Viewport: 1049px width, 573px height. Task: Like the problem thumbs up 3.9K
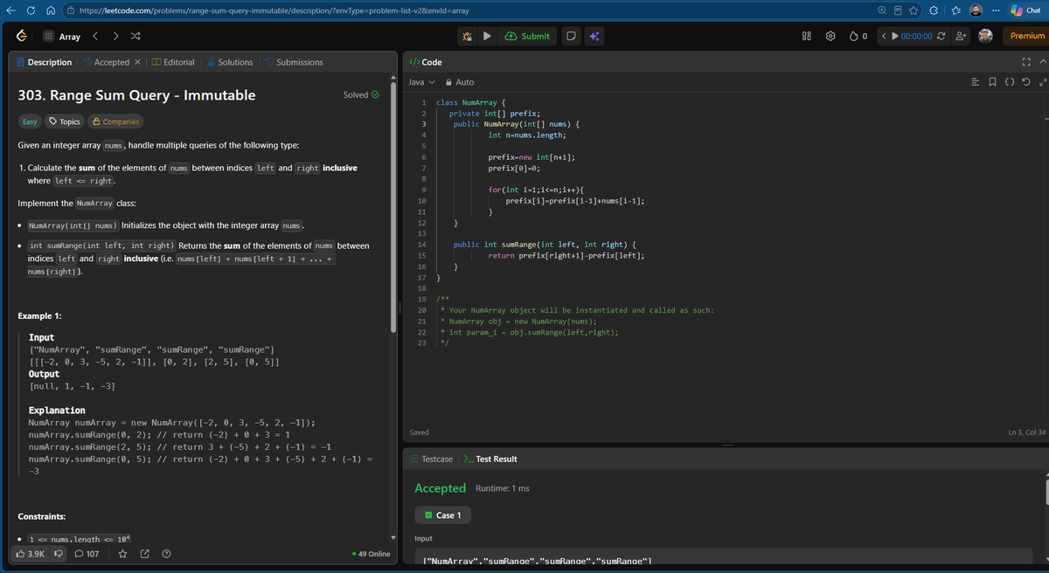(31, 554)
